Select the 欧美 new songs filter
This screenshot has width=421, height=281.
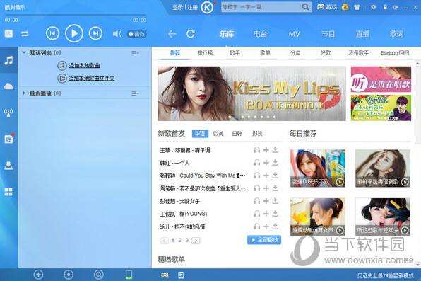coord(218,134)
